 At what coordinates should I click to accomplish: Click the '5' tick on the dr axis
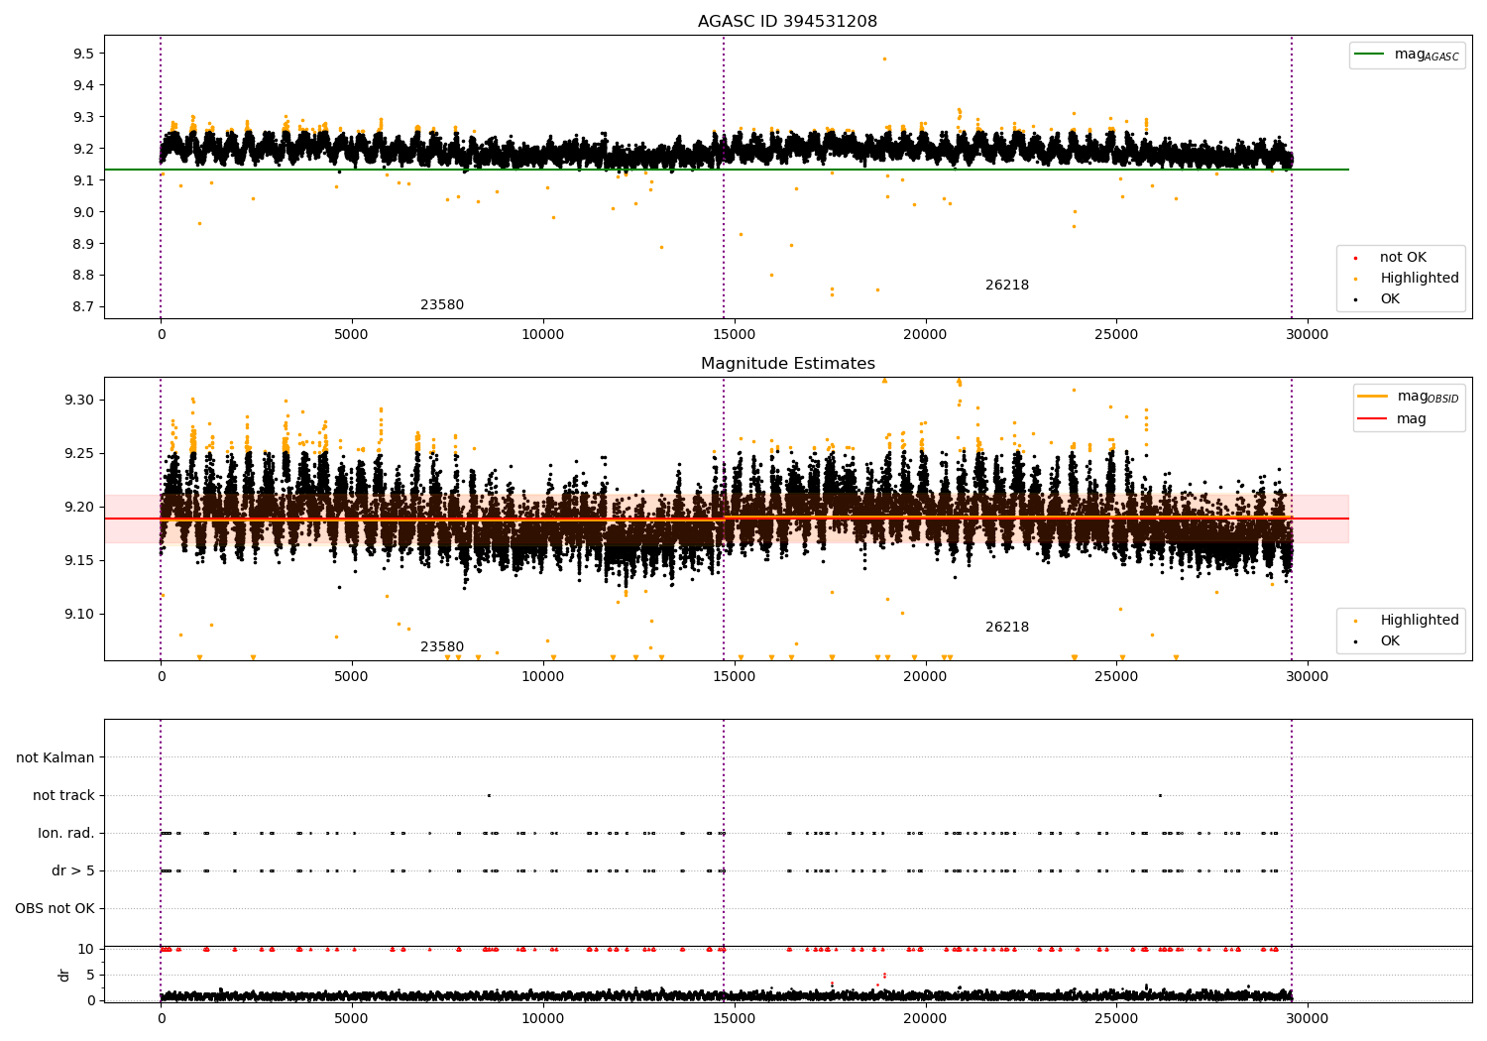[91, 976]
